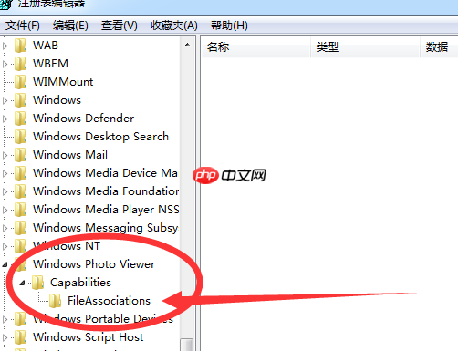Open the 编辑(E) menu

(70, 26)
